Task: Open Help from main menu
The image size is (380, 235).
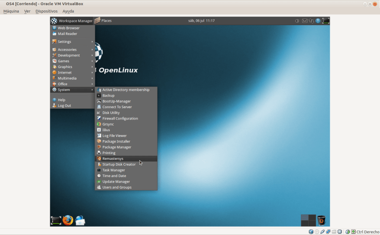Action: 72,100
